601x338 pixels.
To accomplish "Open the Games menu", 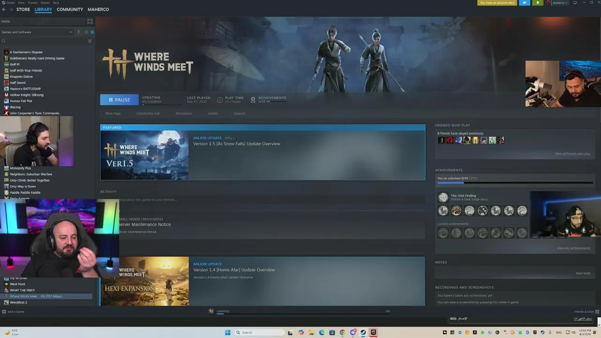I will 45,3.
